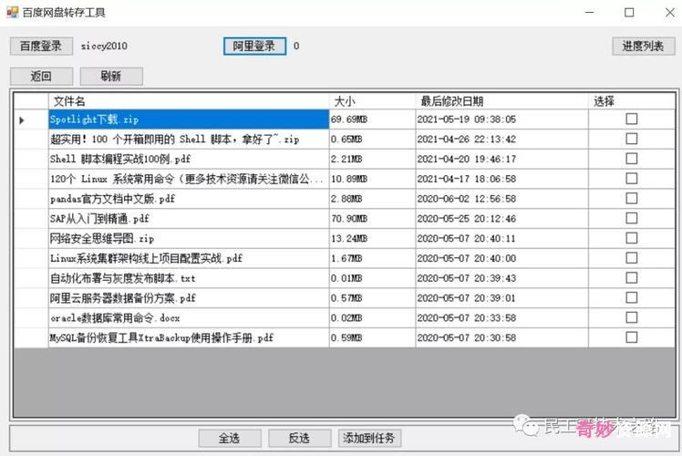Screen dimensions: 682x456
Task: Check the box for Linux系统集群架构线上项目配置实战.pdf
Action: (632, 258)
